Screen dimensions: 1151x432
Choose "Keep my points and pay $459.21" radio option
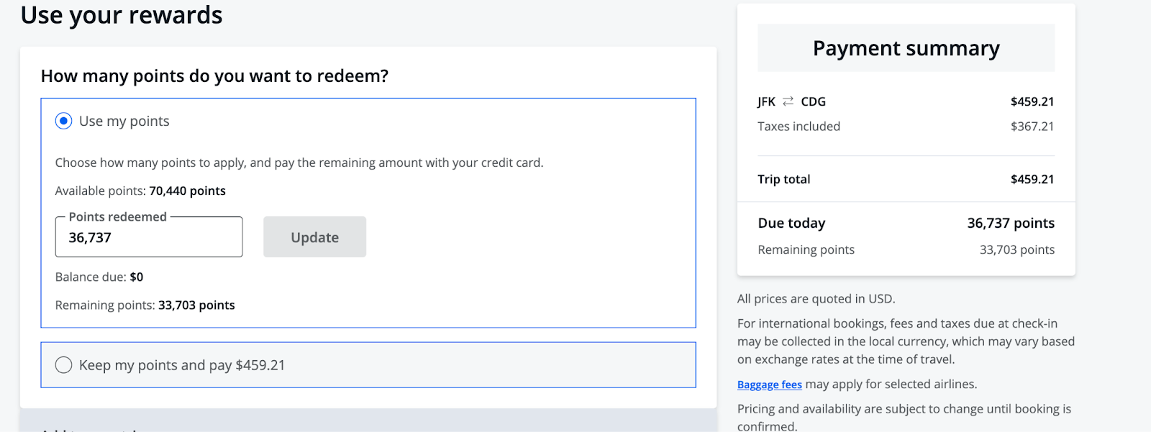point(64,365)
